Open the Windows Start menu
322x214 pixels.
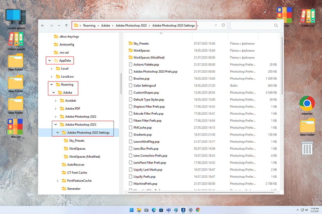coord(131,210)
